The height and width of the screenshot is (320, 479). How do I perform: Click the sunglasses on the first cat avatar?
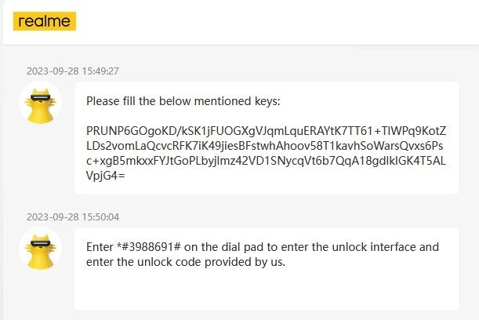click(x=40, y=99)
